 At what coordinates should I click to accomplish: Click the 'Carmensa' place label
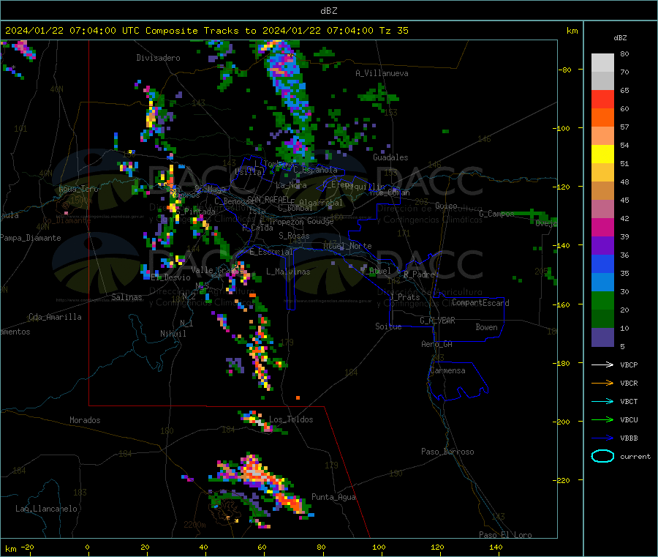point(447,370)
